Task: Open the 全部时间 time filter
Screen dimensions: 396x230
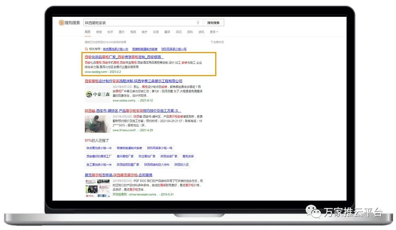Action: tap(217, 42)
